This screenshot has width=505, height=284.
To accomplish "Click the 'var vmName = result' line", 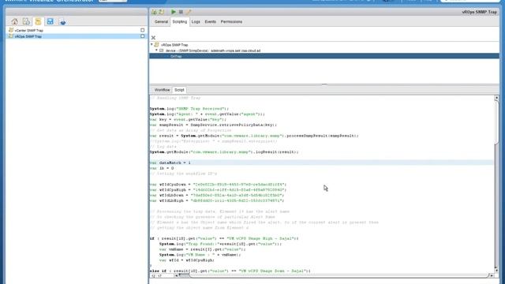I will 203,249.
